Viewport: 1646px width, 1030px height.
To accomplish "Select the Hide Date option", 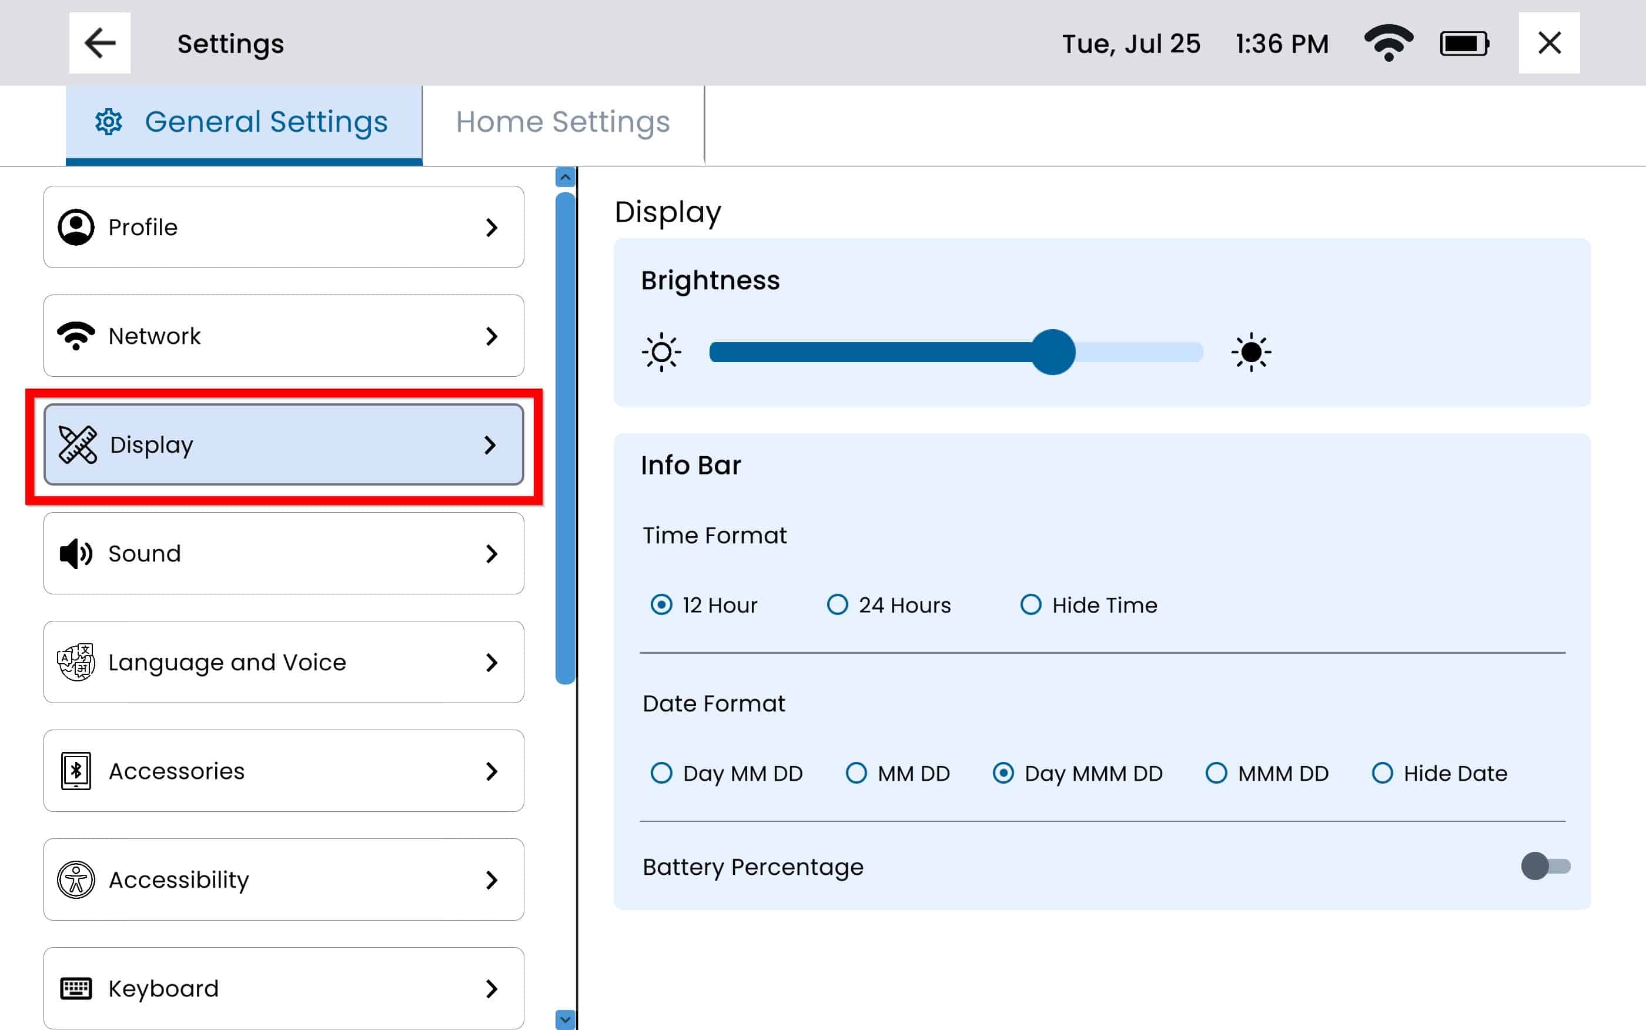I will click(x=1382, y=773).
